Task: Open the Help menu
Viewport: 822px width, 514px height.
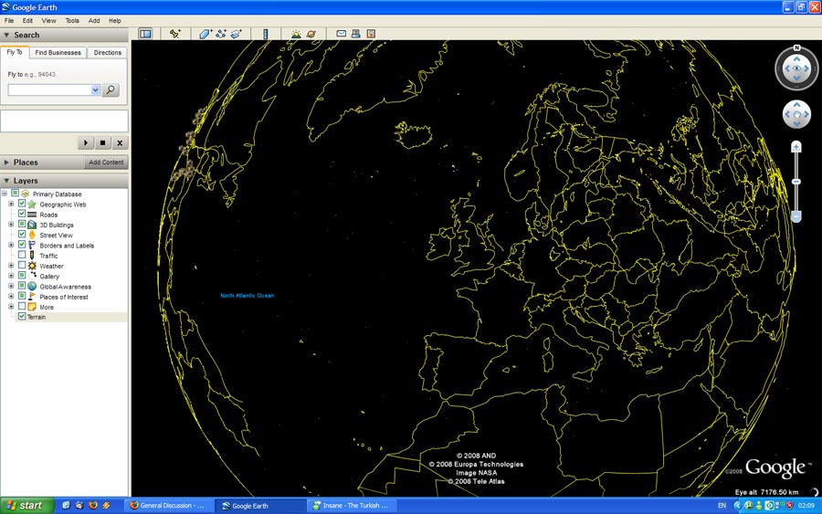Action: coord(115,20)
